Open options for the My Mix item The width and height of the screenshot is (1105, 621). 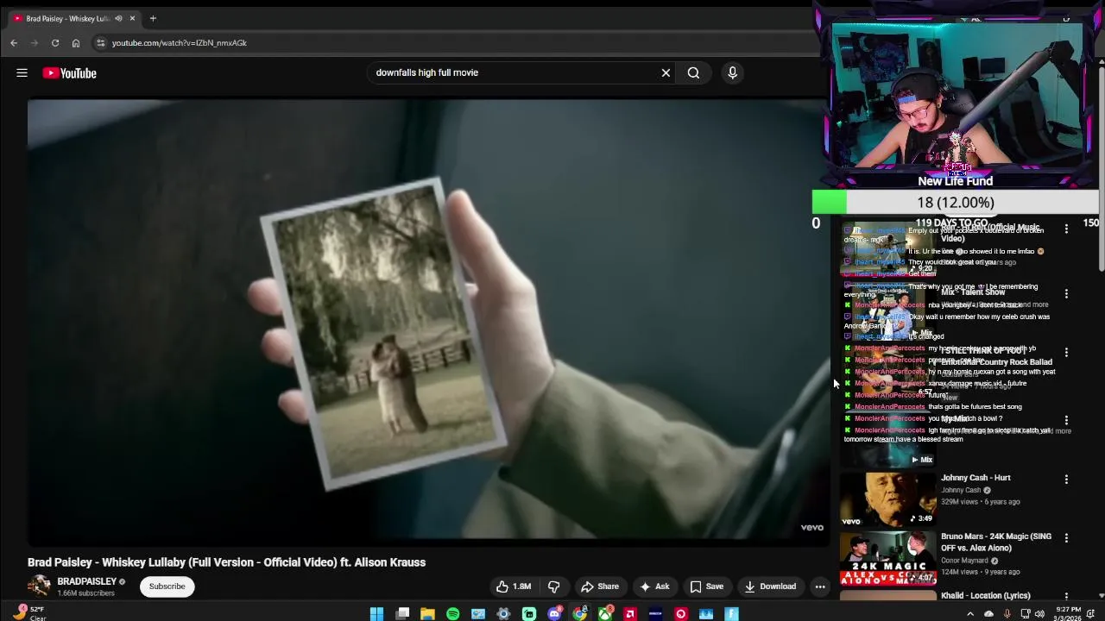(1066, 420)
